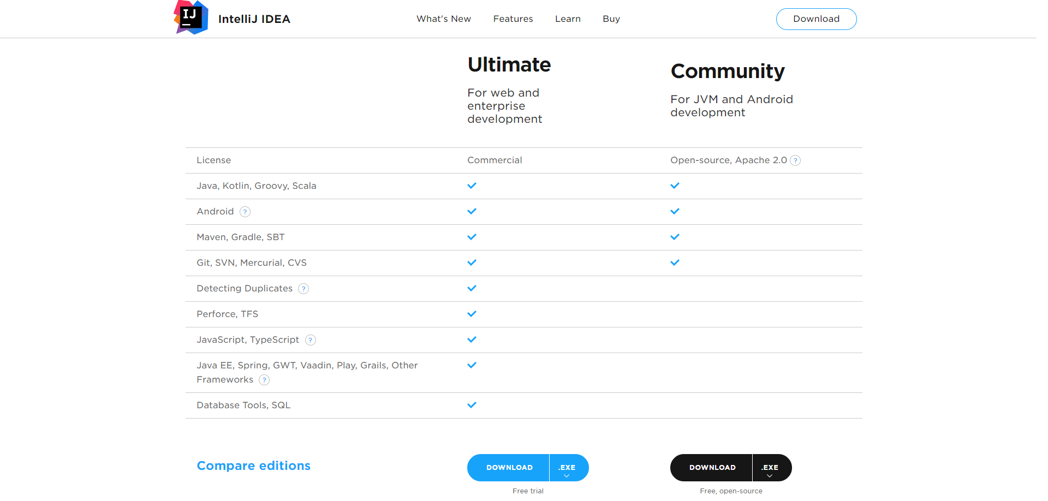Click the Download button in header

(816, 19)
